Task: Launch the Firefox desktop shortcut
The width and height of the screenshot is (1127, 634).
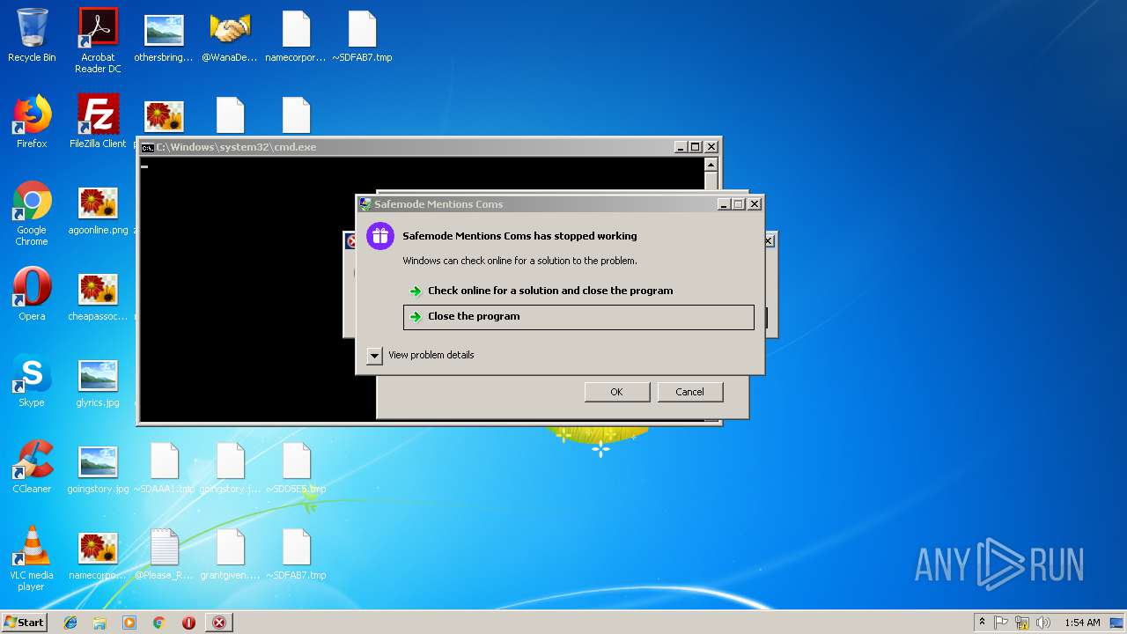Action: (x=32, y=122)
